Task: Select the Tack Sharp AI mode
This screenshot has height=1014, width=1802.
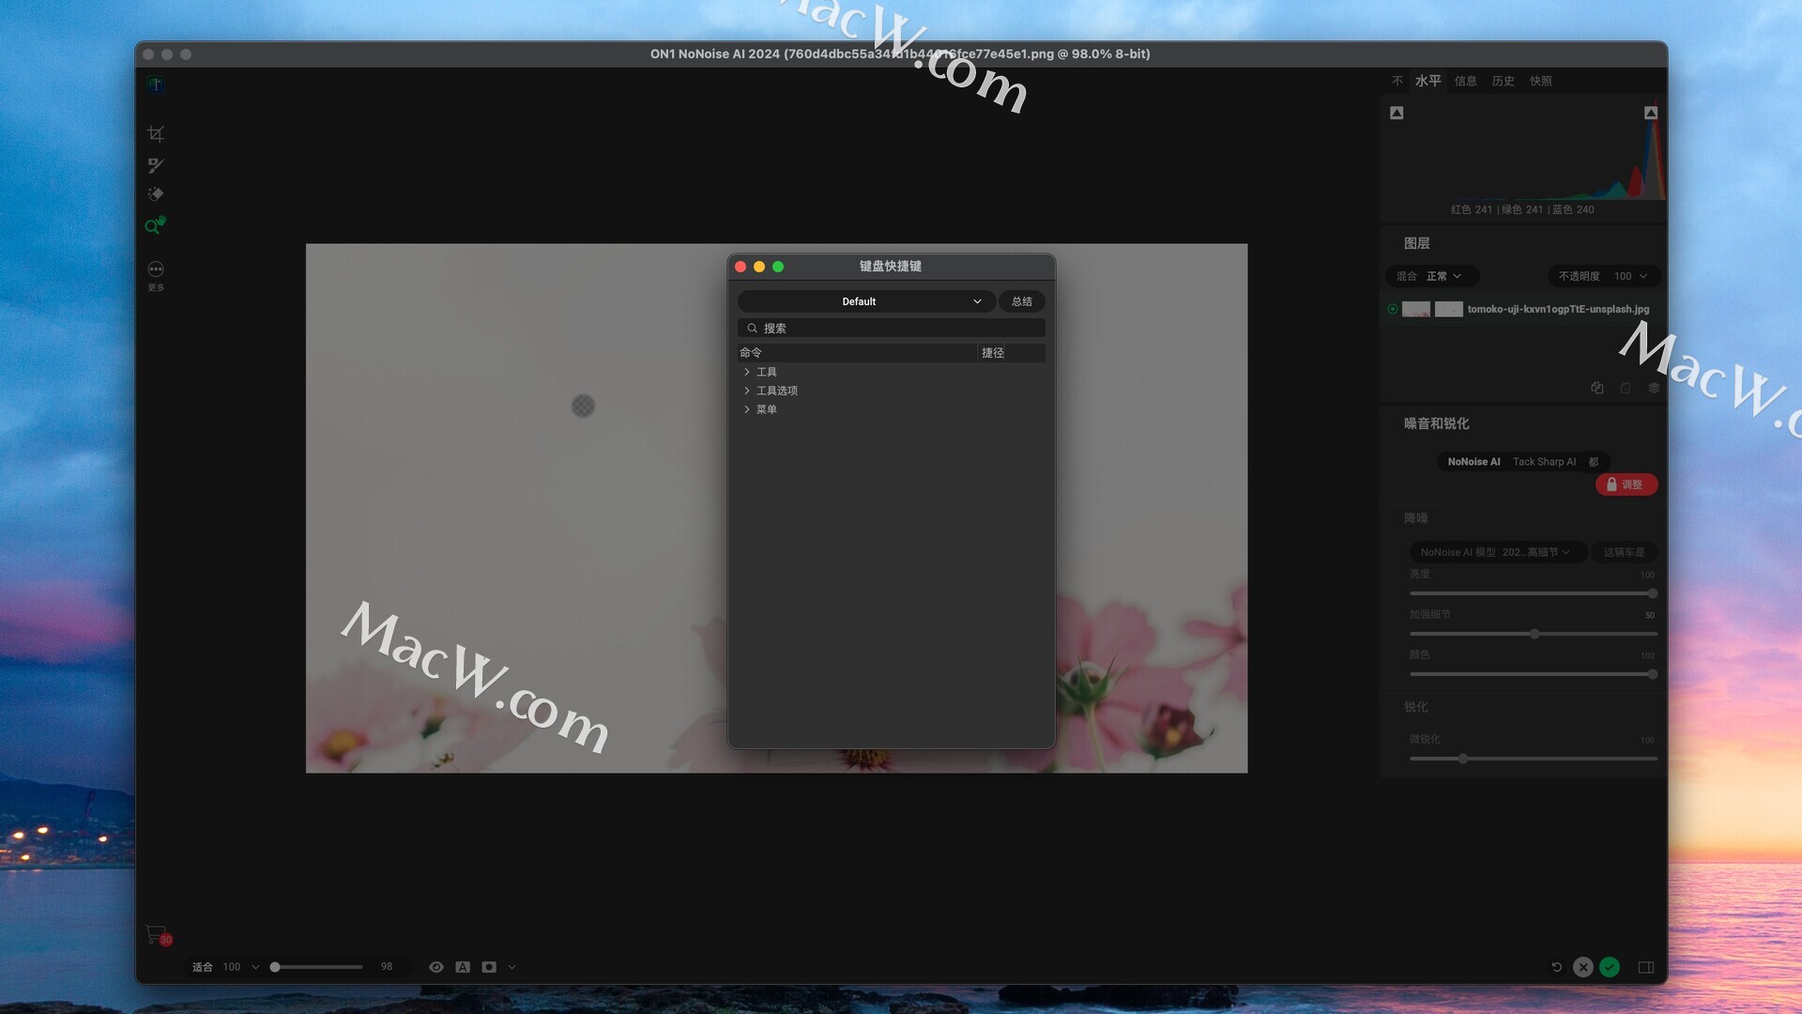Action: (1545, 462)
